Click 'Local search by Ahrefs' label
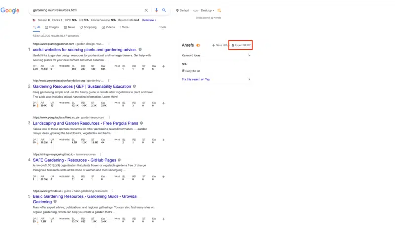 [208, 18]
